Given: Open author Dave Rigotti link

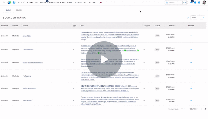Looking at the screenshot, I should (x=27, y=100).
